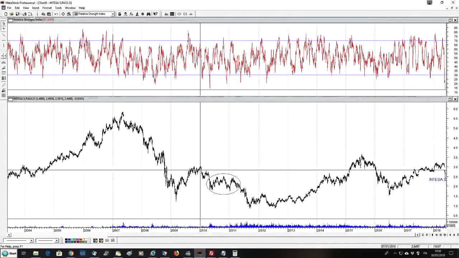
Task: Click the Paste clipboard icon
Action: pos(49,14)
